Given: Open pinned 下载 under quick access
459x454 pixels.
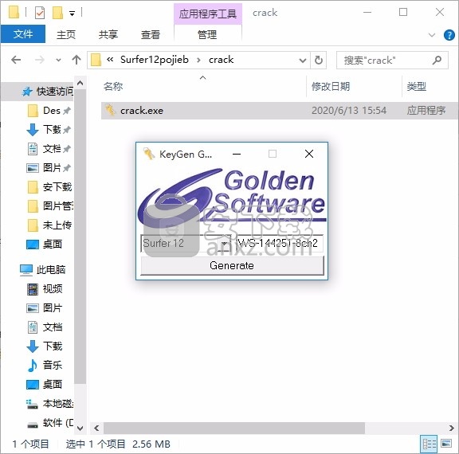Looking at the screenshot, I should 52,129.
